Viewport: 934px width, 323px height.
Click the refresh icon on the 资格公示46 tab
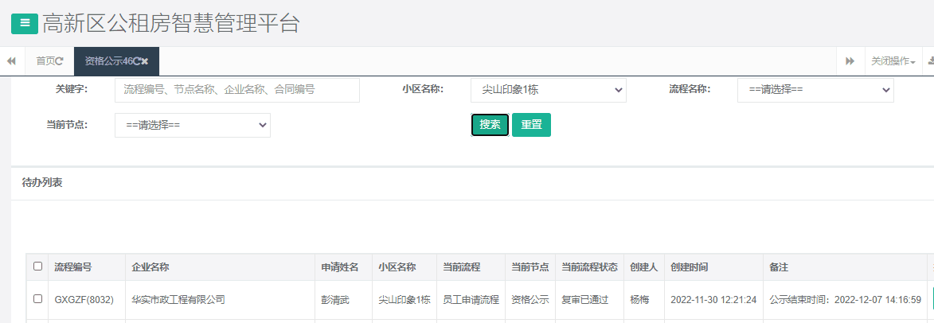tap(137, 61)
